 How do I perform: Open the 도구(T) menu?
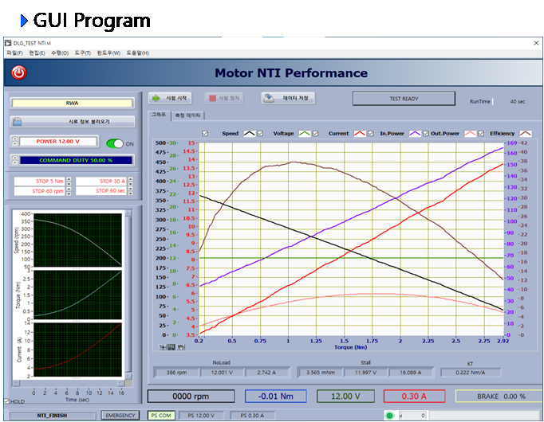(83, 53)
